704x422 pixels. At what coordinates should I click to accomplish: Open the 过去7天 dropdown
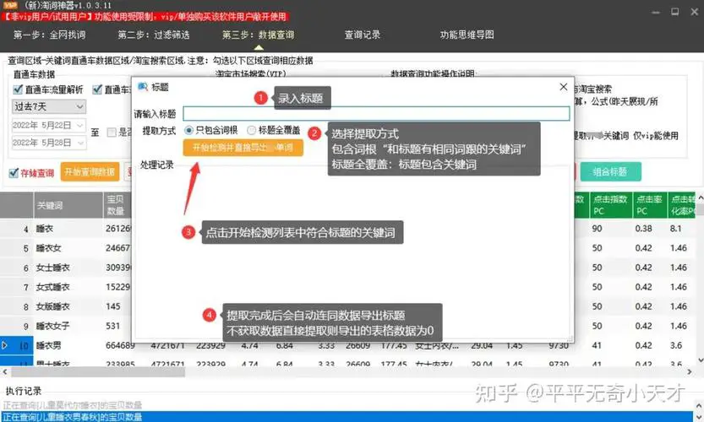48,106
